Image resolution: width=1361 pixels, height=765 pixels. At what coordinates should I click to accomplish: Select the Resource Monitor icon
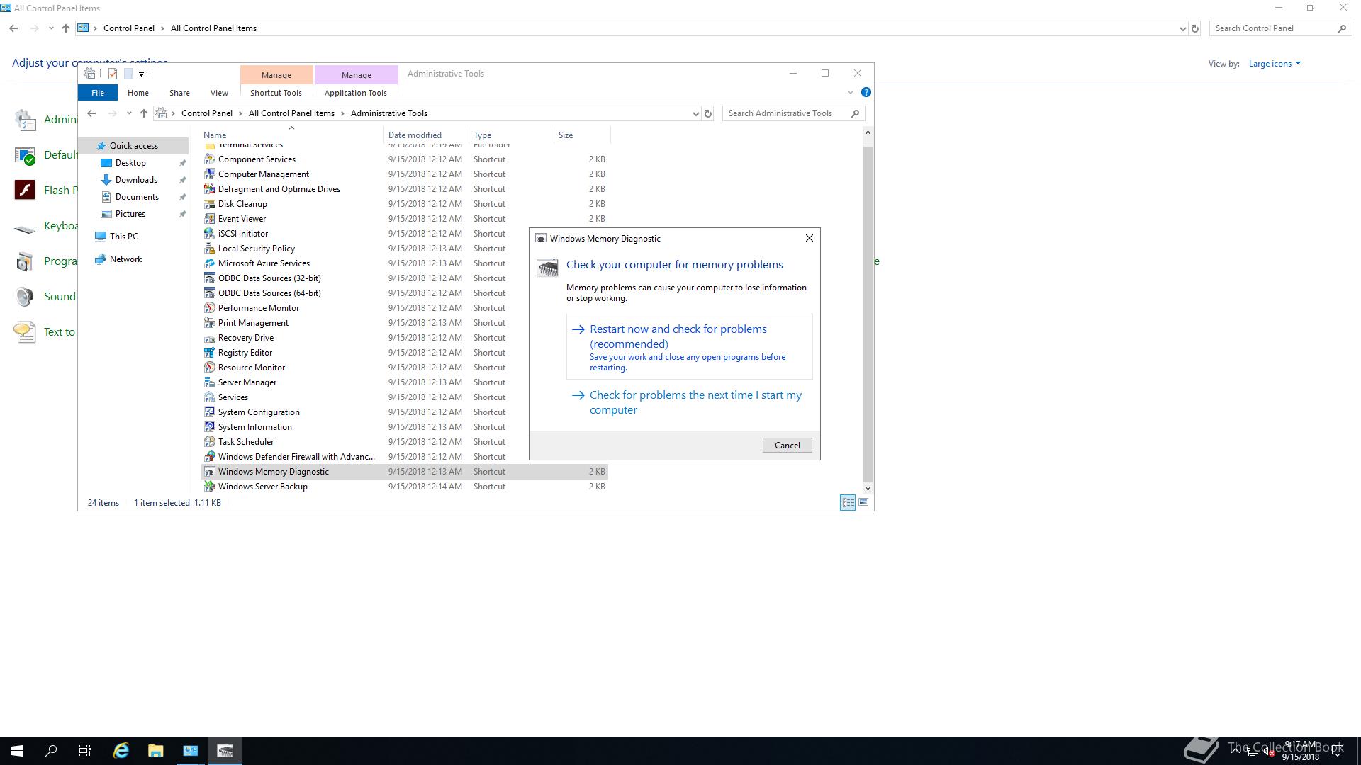209,368
